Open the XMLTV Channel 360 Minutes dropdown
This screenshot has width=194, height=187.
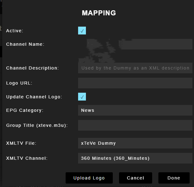(x=135, y=158)
